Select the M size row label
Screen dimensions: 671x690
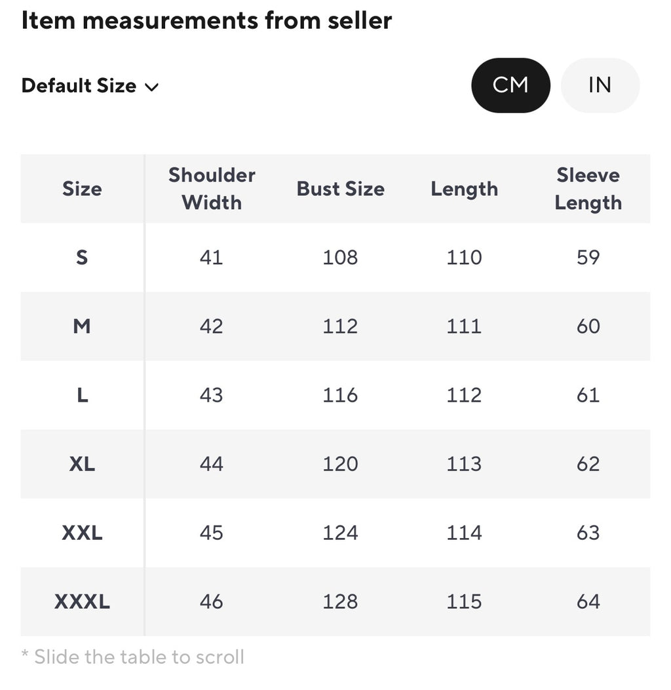tap(82, 326)
